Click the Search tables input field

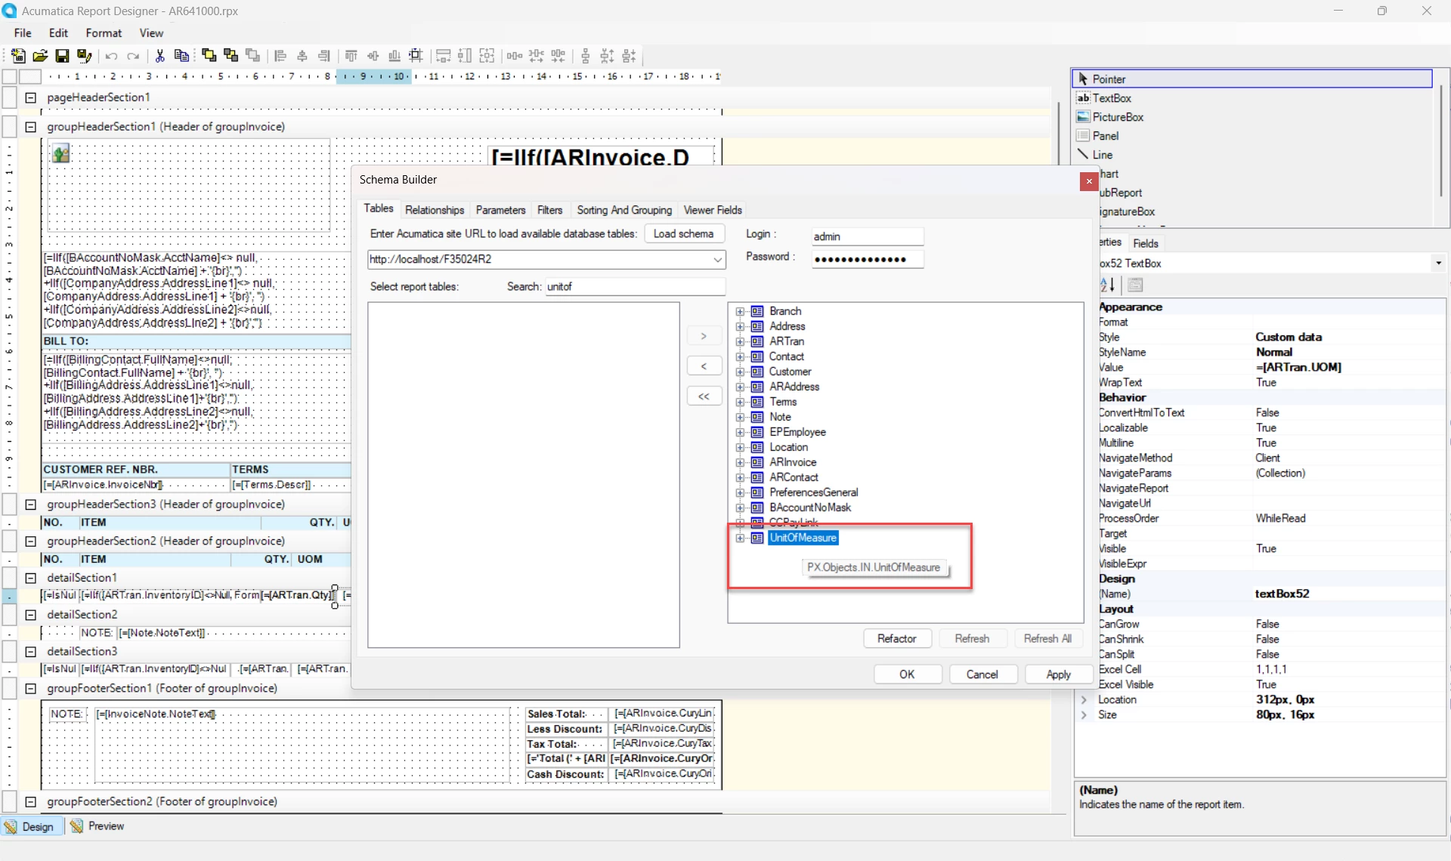(x=633, y=287)
